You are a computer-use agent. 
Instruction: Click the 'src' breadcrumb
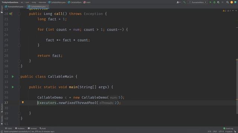[x=22, y=2]
